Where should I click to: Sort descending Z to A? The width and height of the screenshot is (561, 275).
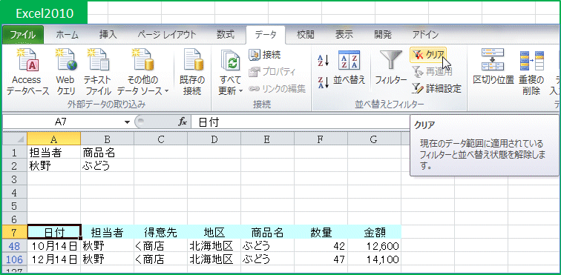pos(324,82)
